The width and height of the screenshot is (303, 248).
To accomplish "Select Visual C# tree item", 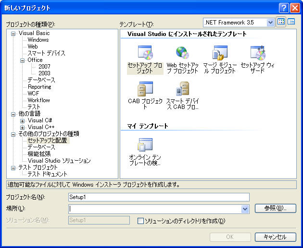I will pyautogui.click(x=40, y=120).
